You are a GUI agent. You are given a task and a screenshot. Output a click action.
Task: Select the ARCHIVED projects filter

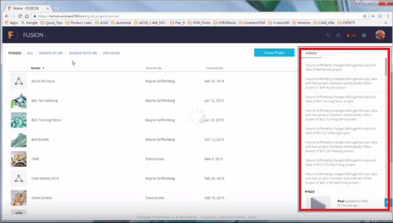click(x=111, y=53)
